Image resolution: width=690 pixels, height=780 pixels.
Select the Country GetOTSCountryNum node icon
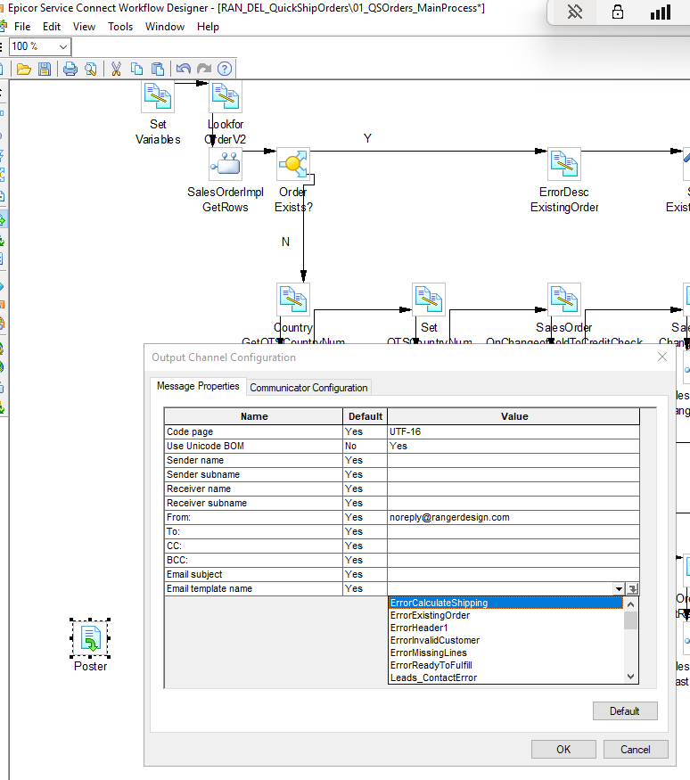tap(293, 300)
